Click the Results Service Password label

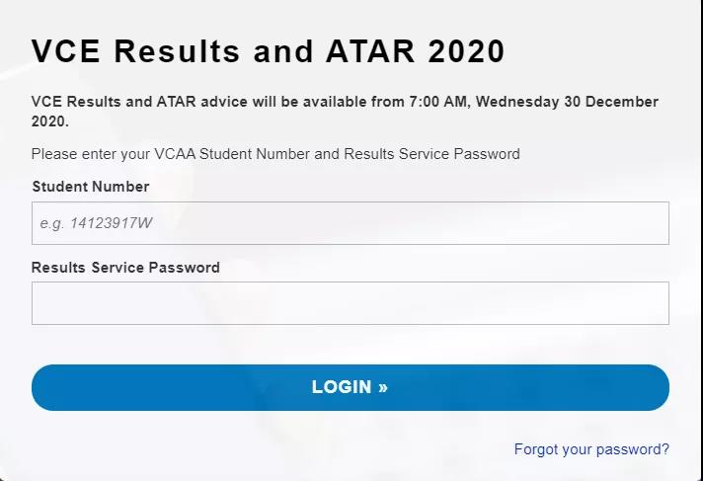click(x=125, y=268)
